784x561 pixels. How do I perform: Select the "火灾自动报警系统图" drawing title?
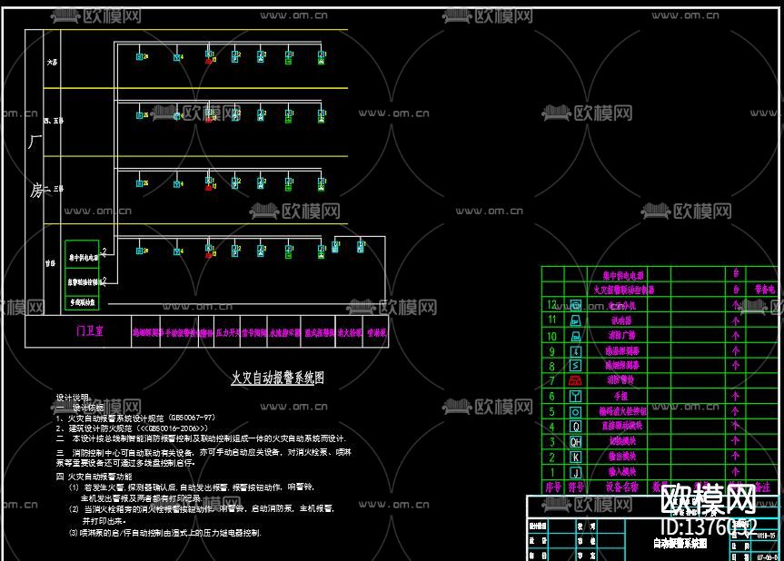279,375
